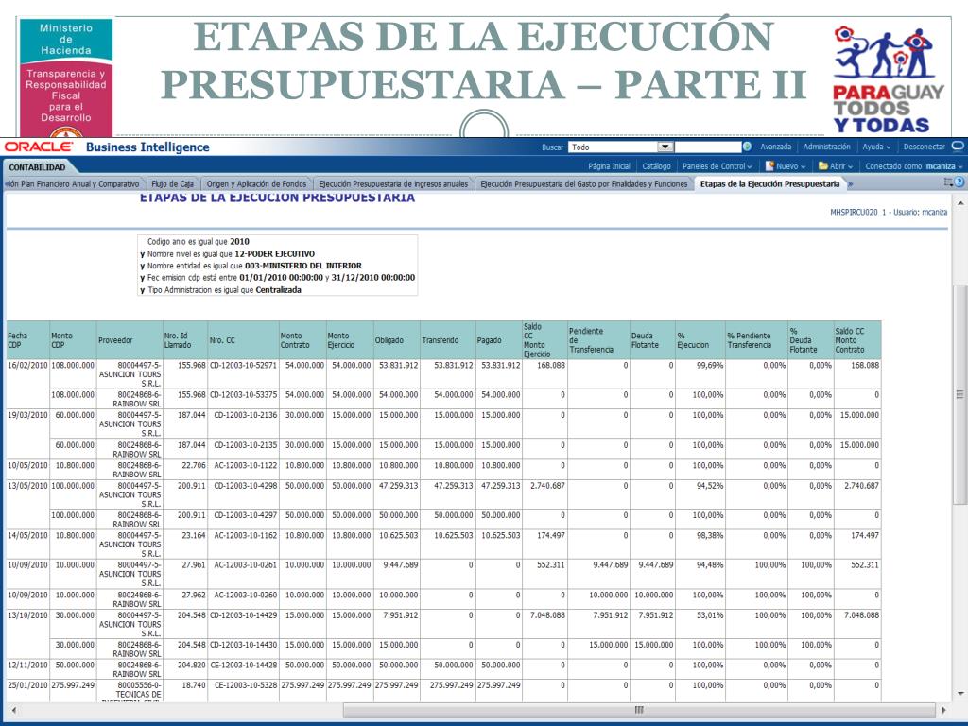Viewport: 968px width, 726px height.
Task: Open the Plan Financiero Anual y Comparativo tab
Action: pos(72,184)
